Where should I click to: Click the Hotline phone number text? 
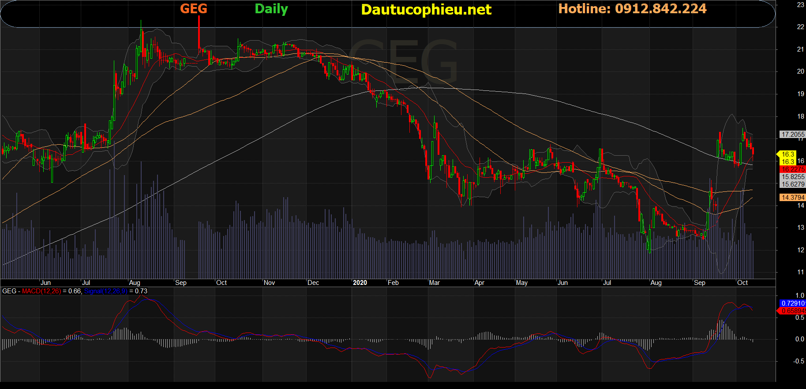pos(632,9)
